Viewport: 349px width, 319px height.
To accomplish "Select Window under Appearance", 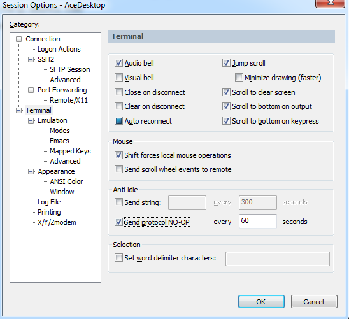I will click(62, 192).
